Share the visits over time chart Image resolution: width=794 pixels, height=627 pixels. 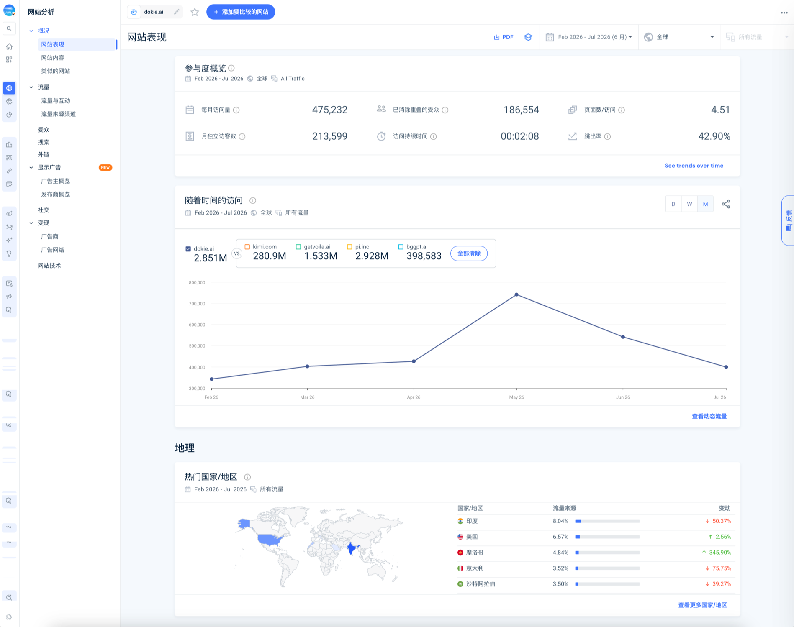click(x=726, y=204)
